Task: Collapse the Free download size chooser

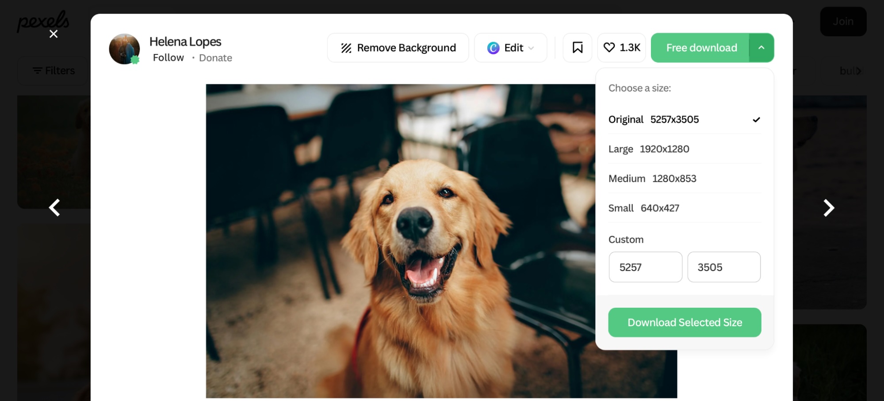Action: click(761, 47)
